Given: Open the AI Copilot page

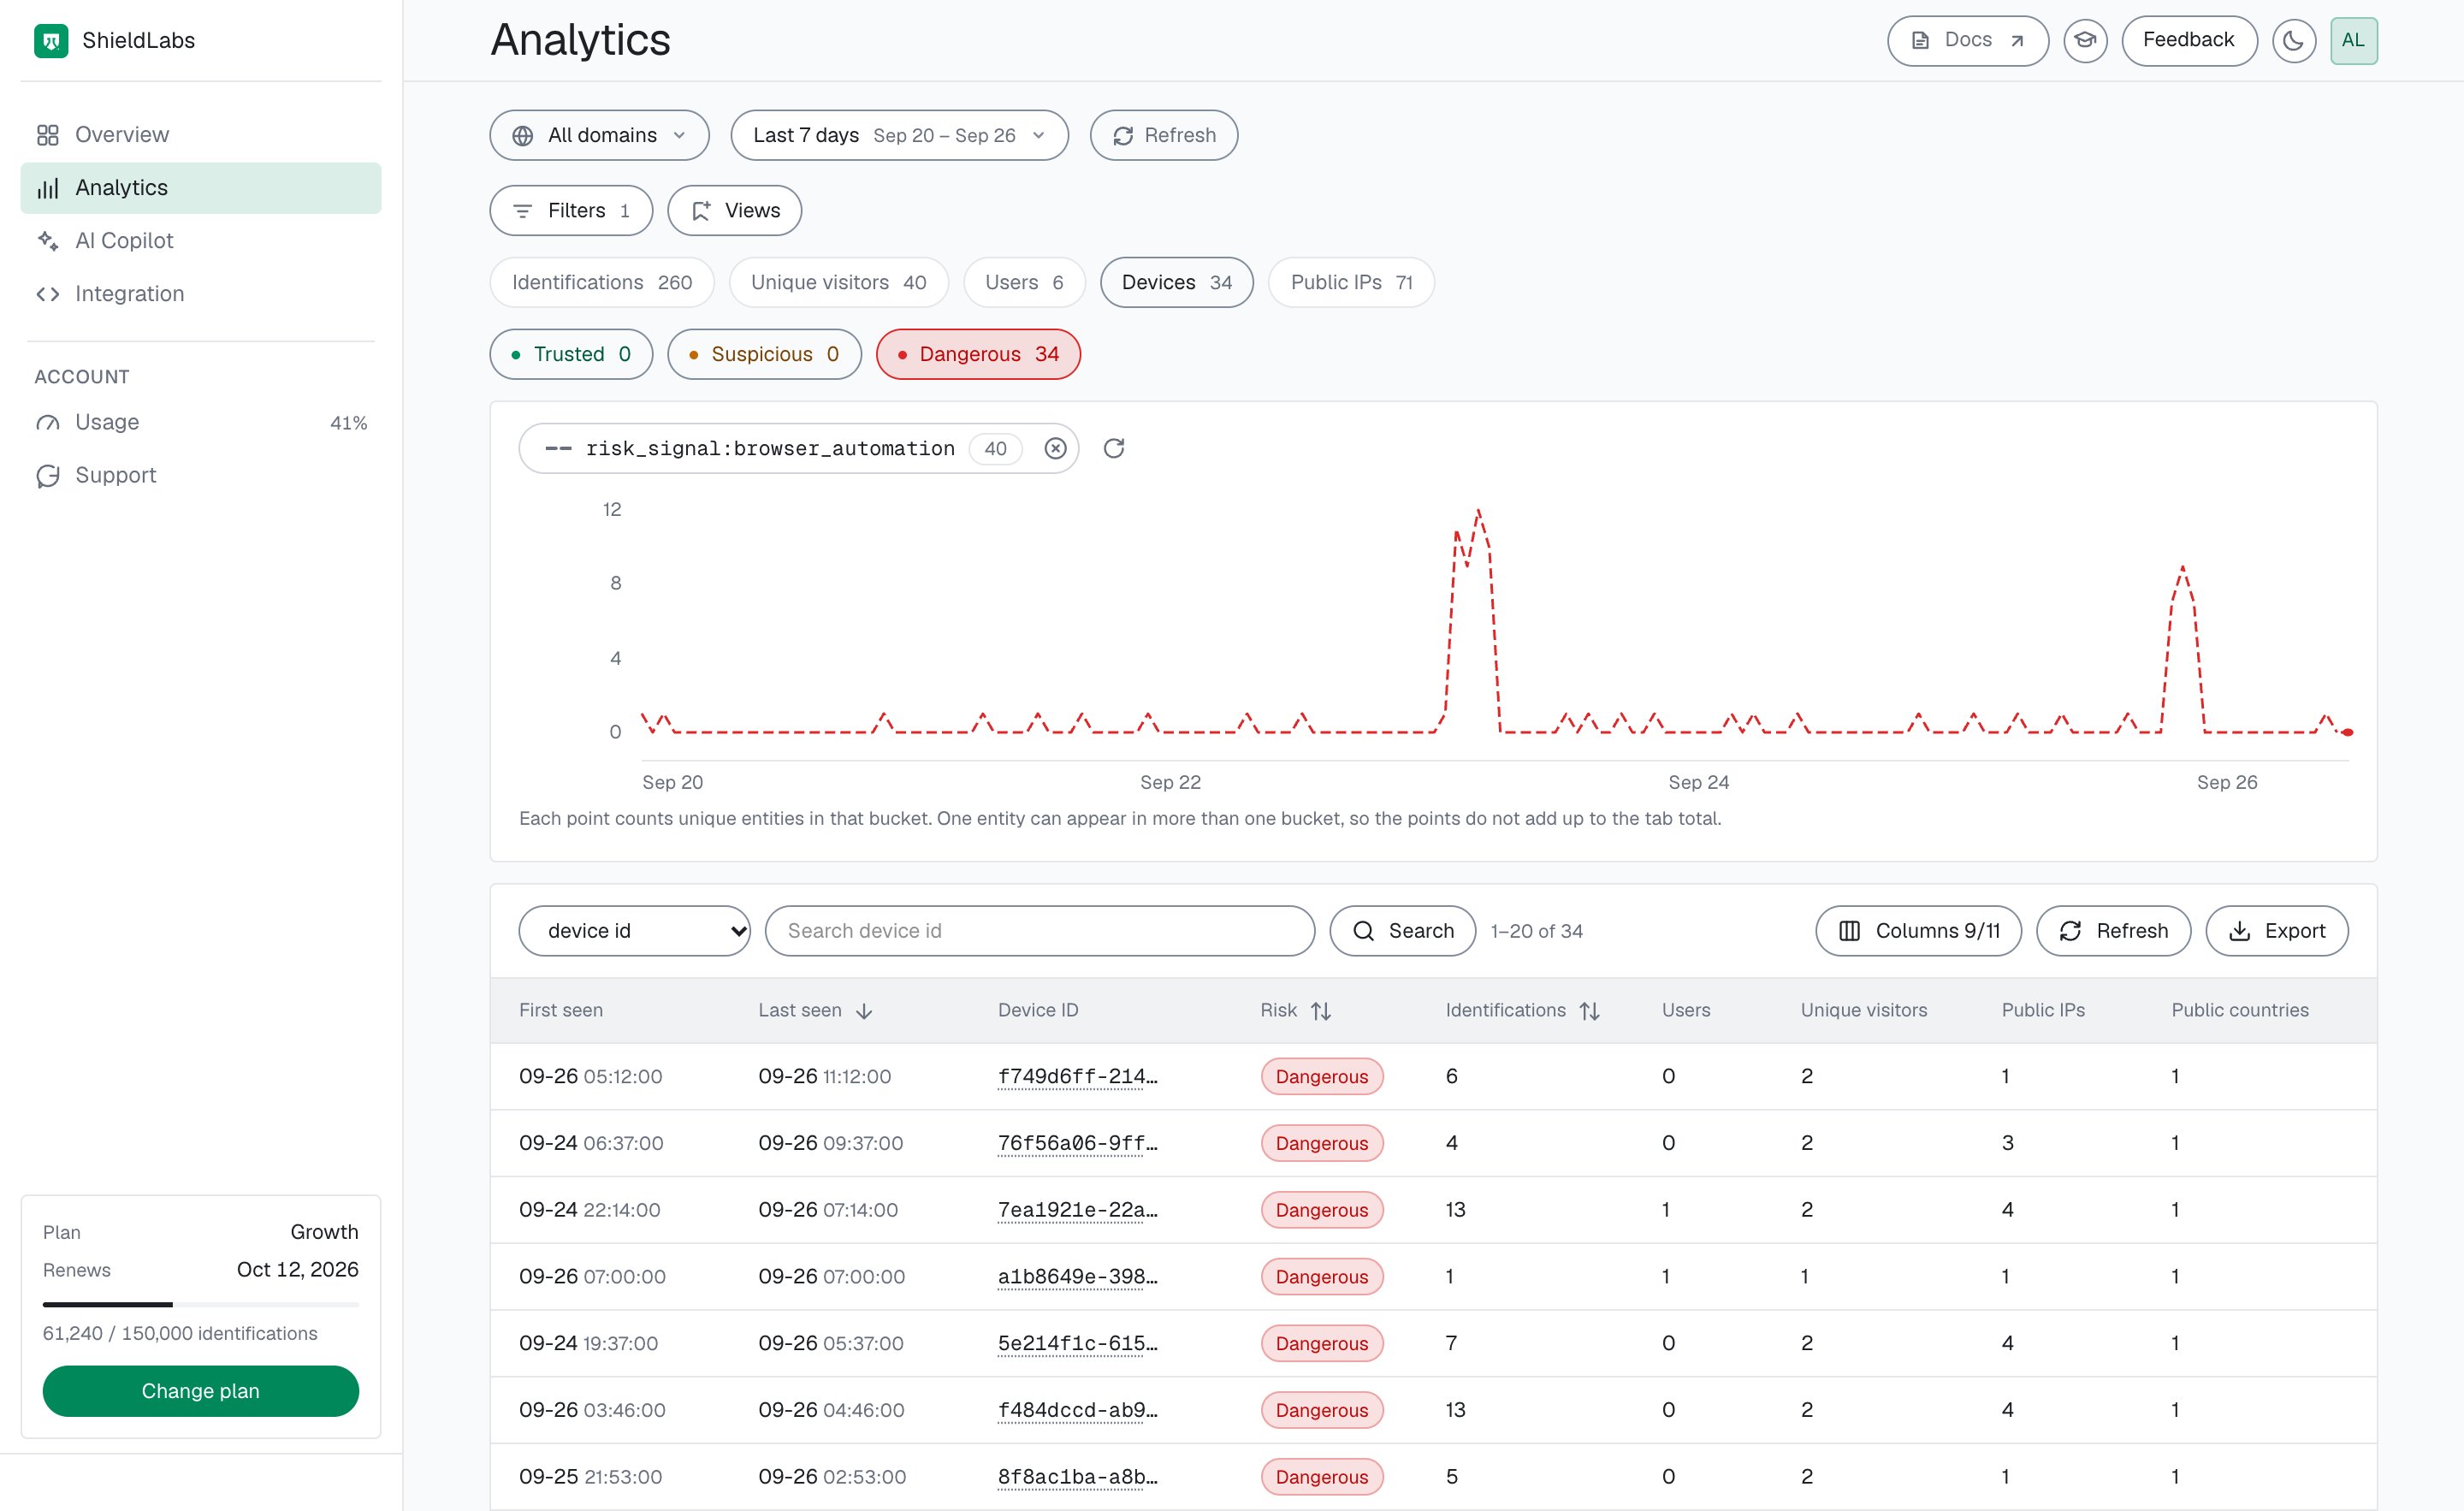Looking at the screenshot, I should 200,241.
